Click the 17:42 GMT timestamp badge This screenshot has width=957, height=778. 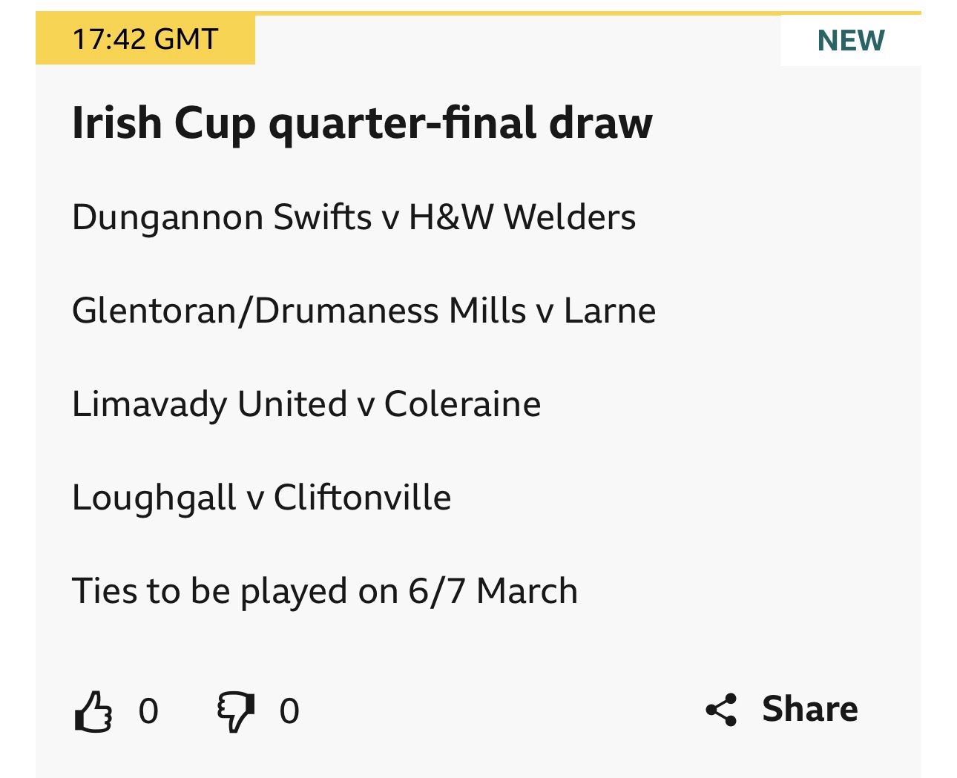(x=145, y=39)
